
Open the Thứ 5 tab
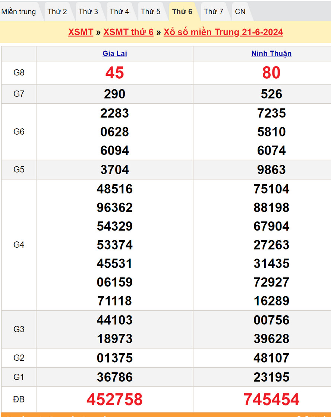(x=151, y=12)
